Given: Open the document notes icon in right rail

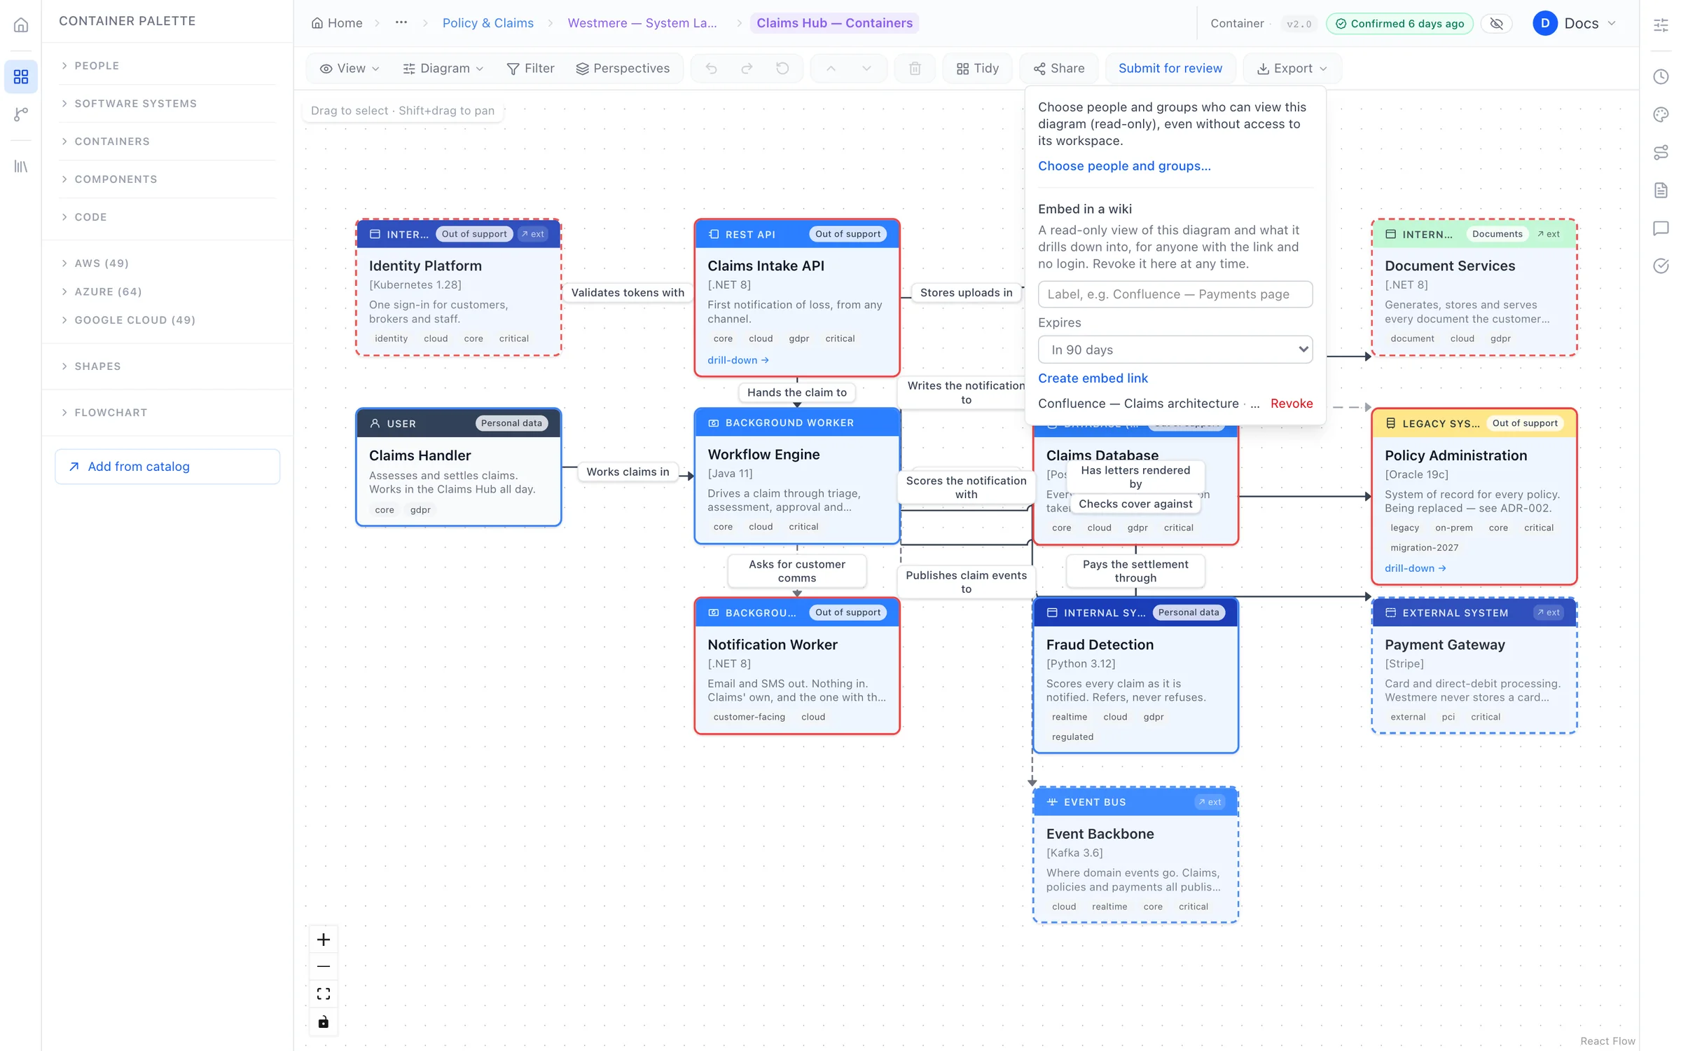Looking at the screenshot, I should 1661,190.
